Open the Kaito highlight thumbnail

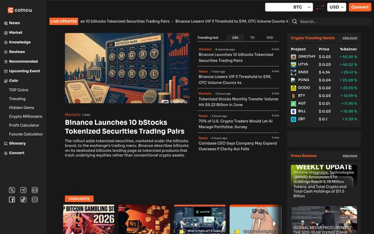point(199,219)
